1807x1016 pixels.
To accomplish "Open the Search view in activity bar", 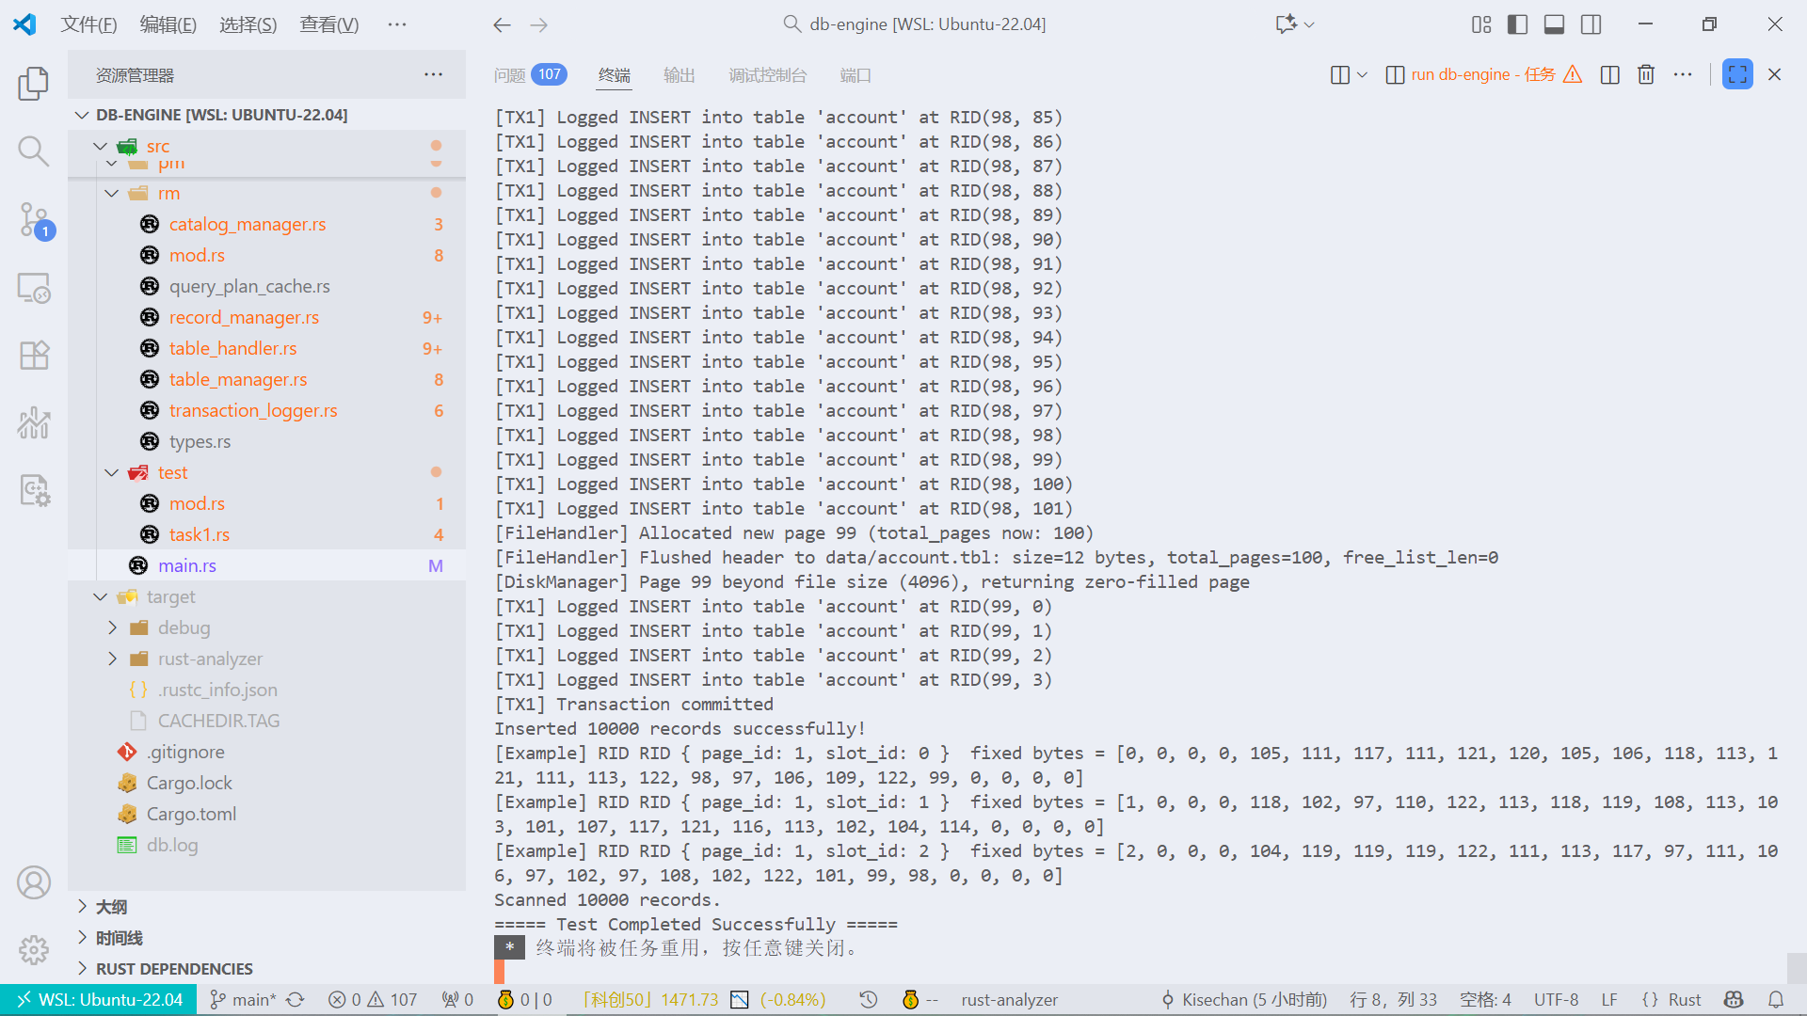I will click(34, 151).
